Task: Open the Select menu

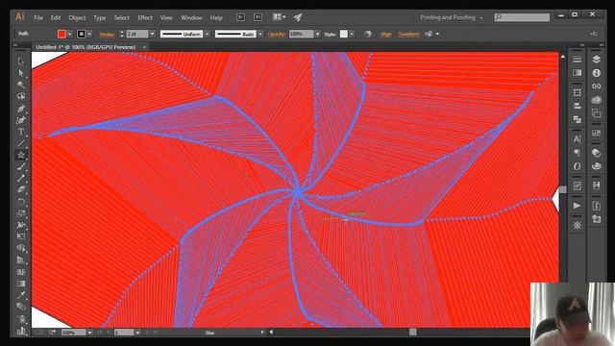Action: [x=122, y=17]
